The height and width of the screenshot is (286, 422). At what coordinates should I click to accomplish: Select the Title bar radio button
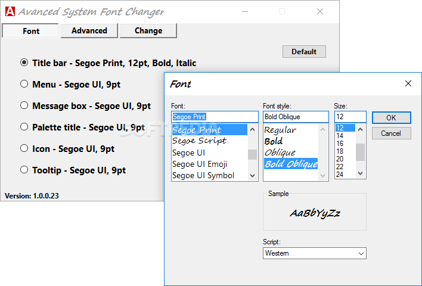pyautogui.click(x=24, y=63)
